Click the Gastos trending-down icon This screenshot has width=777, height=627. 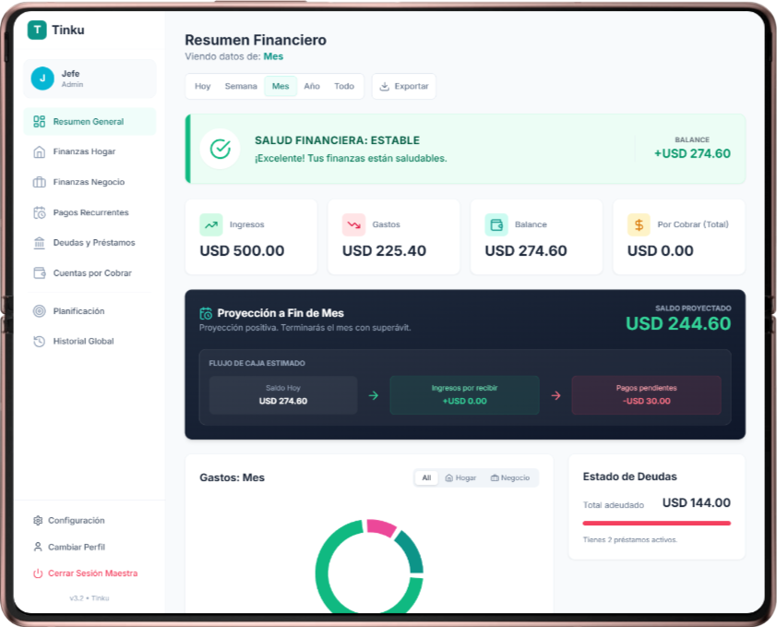click(353, 224)
